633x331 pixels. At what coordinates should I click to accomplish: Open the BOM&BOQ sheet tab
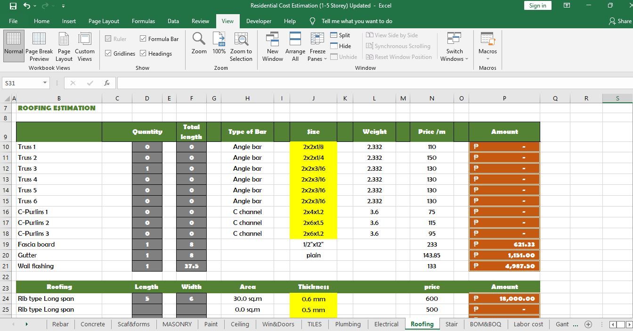pos(486,324)
